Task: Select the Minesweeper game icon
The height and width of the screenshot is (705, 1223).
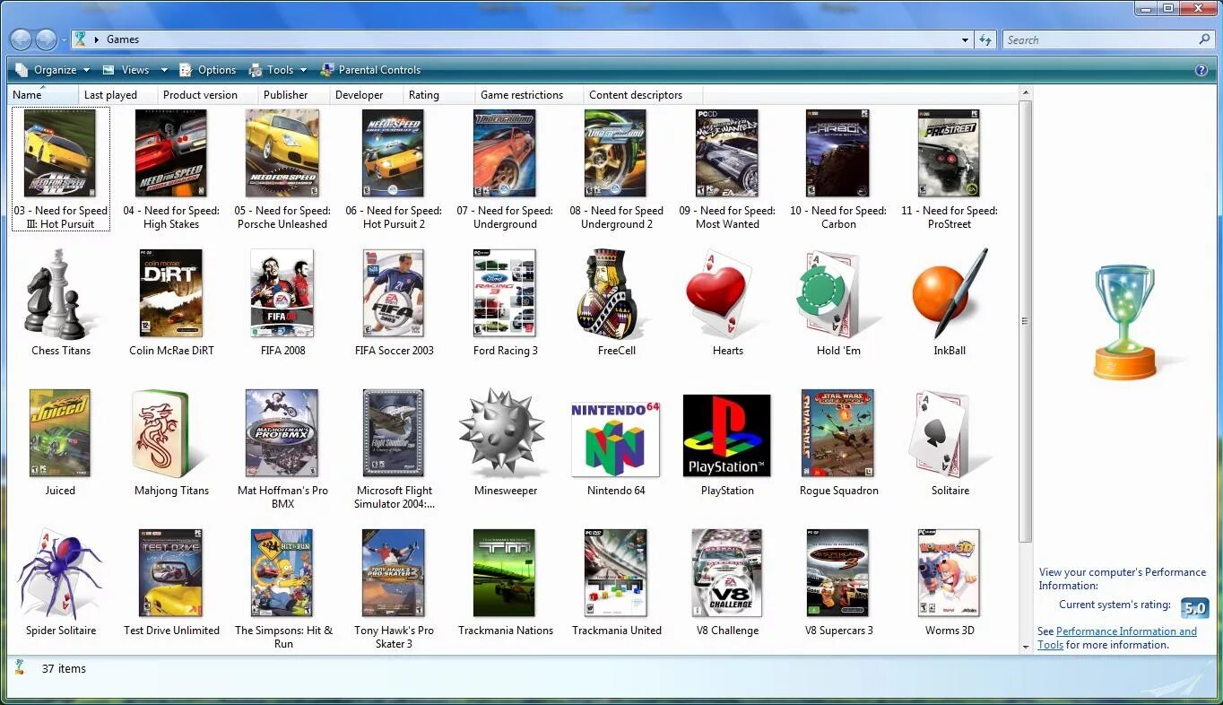Action: (x=502, y=431)
